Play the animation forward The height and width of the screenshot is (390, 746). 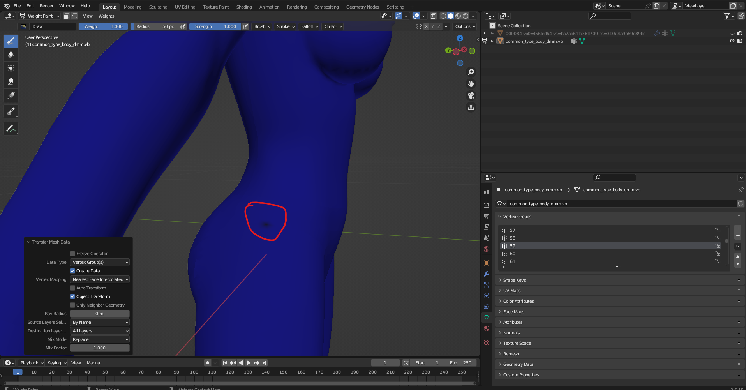click(248, 363)
